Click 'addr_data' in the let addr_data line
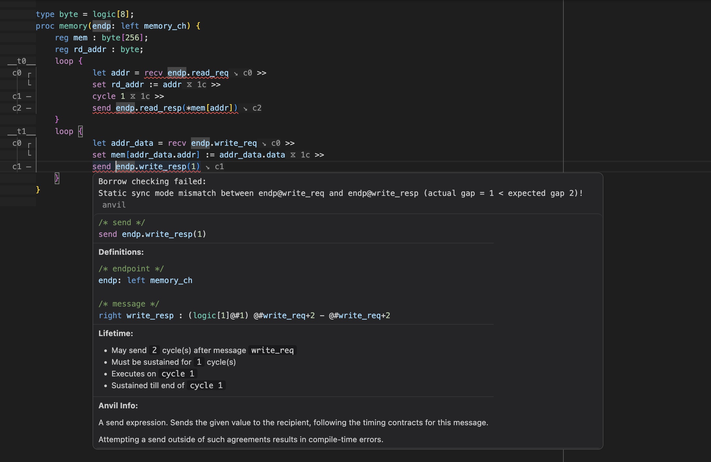 [x=132, y=143]
